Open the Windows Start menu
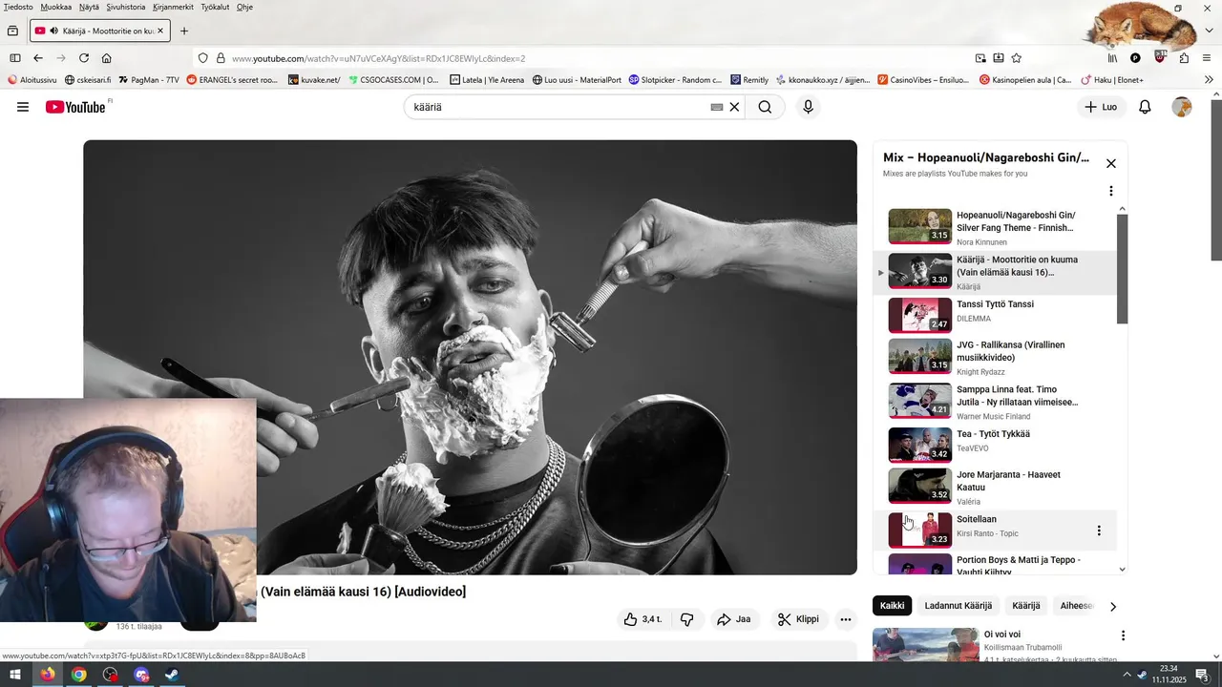The height and width of the screenshot is (687, 1222). pyautogui.click(x=15, y=675)
